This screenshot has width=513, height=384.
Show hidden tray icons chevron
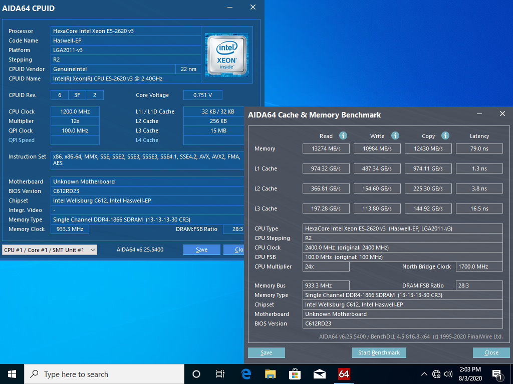(424, 374)
